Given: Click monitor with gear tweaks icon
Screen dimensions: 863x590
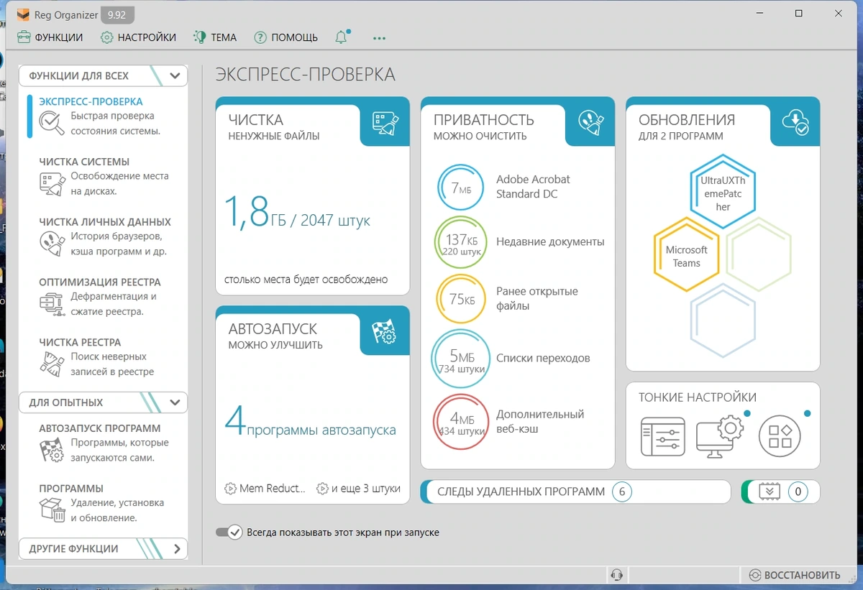Looking at the screenshot, I should pyautogui.click(x=718, y=436).
